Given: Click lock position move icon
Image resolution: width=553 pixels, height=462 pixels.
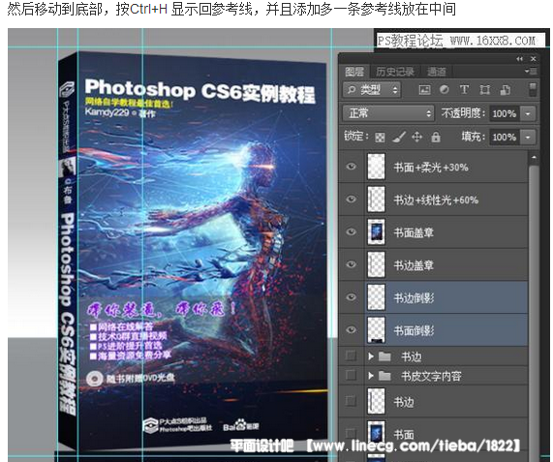Looking at the screenshot, I should click(416, 137).
